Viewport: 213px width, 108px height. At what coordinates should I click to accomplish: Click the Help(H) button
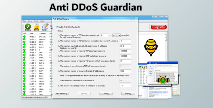click(x=128, y=94)
